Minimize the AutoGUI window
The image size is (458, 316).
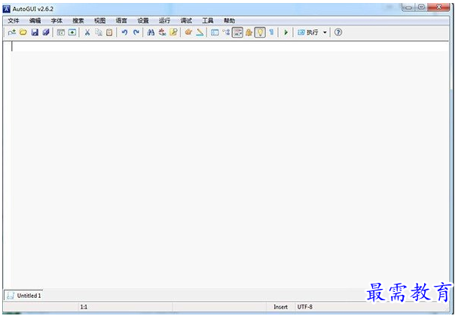point(408,7)
